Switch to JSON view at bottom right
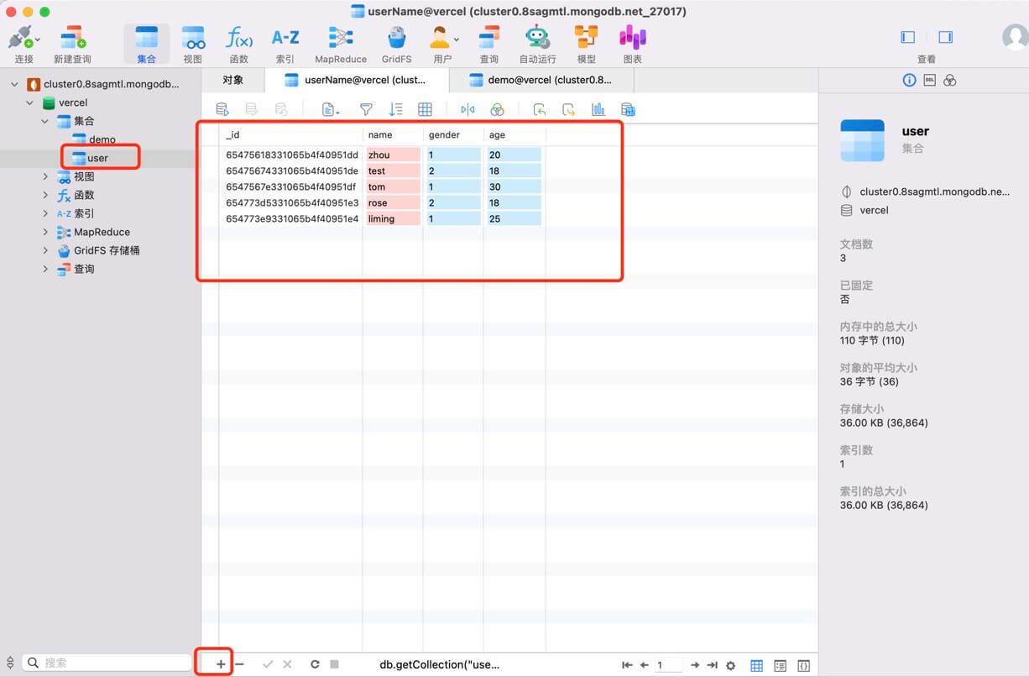 (803, 665)
